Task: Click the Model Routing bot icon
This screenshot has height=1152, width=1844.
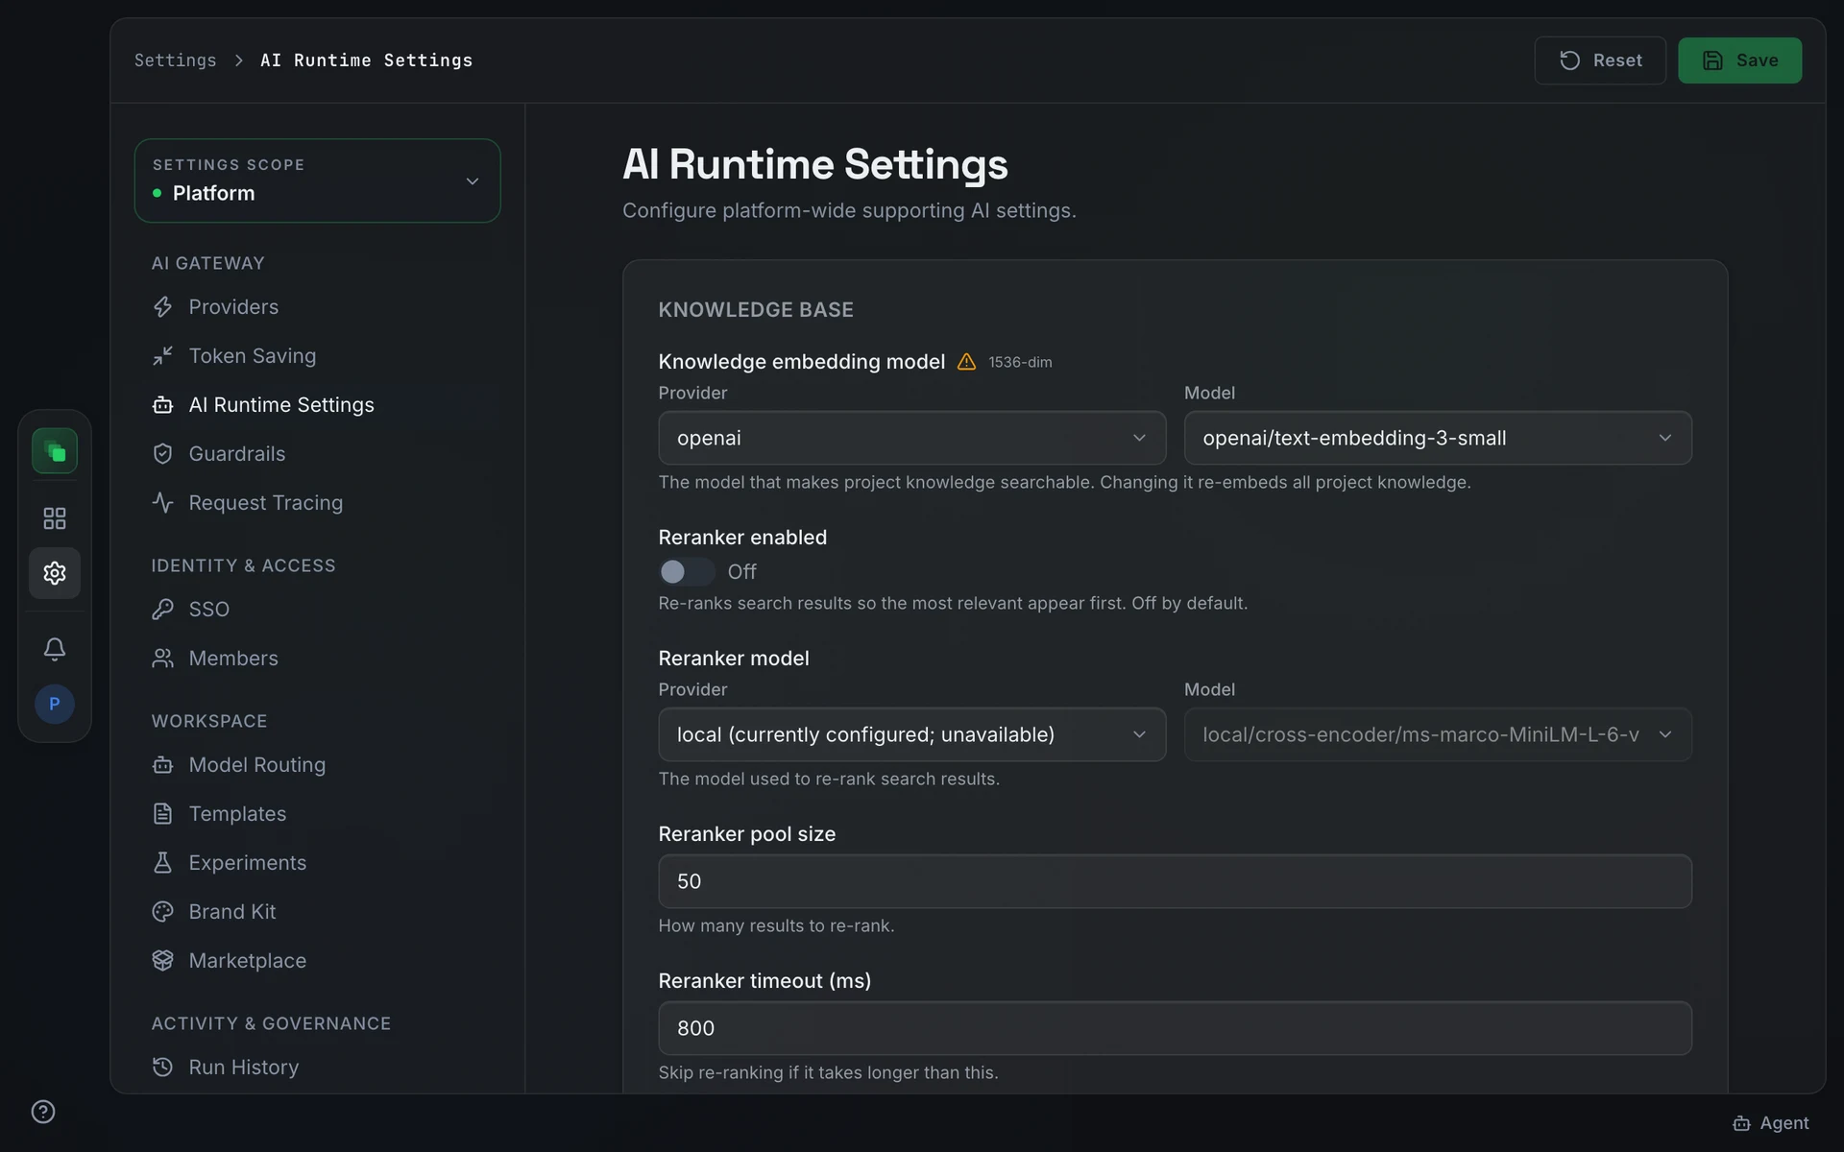Action: click(163, 765)
